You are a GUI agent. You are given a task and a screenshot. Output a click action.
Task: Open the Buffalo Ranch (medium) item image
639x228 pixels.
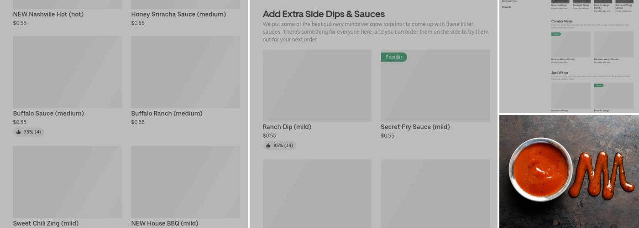185,72
